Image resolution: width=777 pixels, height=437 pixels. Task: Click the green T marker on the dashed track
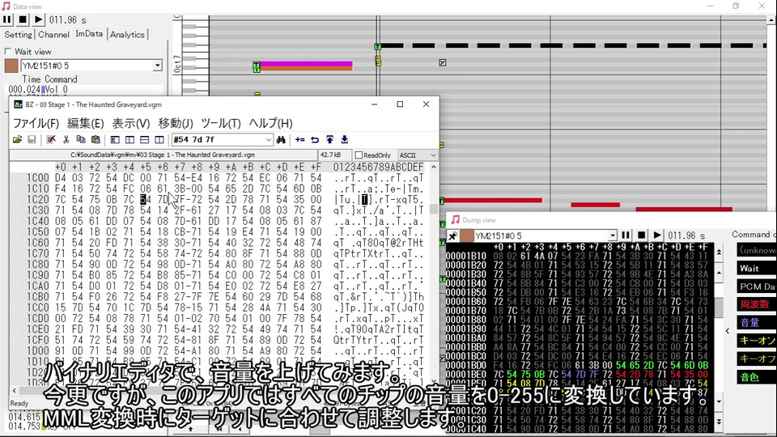[378, 47]
